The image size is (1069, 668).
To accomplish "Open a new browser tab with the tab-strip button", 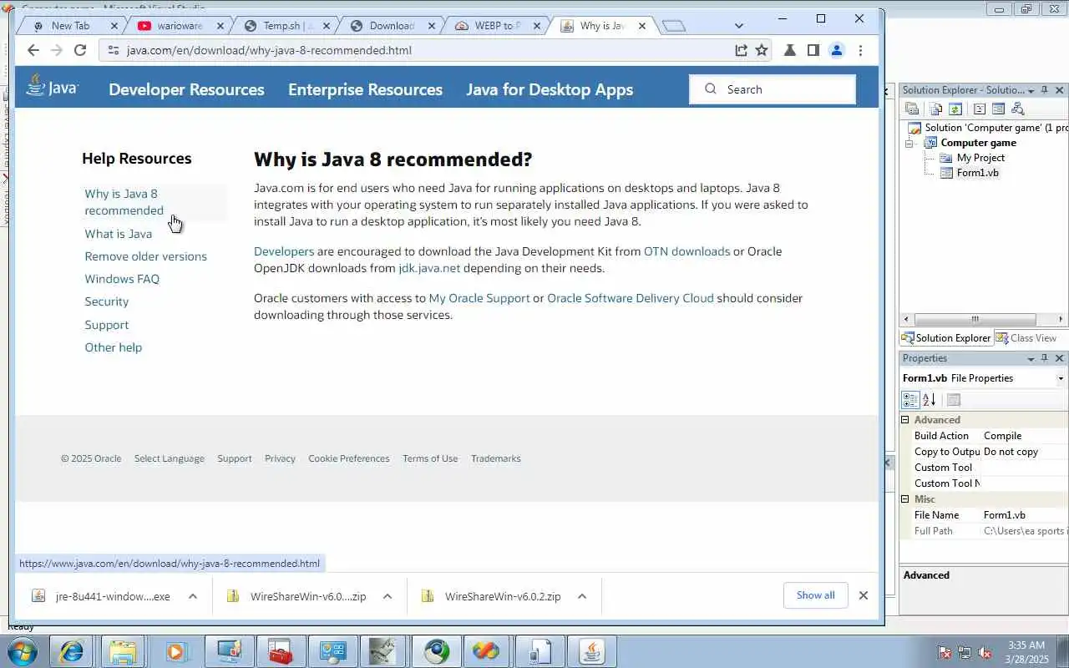I will click(674, 26).
